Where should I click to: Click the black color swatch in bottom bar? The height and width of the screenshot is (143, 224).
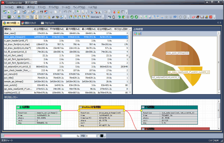[102, 136]
